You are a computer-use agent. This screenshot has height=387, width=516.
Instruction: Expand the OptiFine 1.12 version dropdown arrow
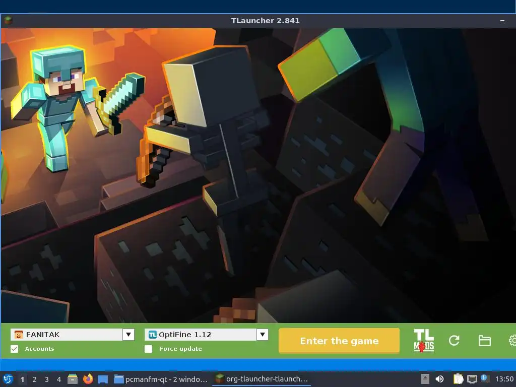point(262,335)
